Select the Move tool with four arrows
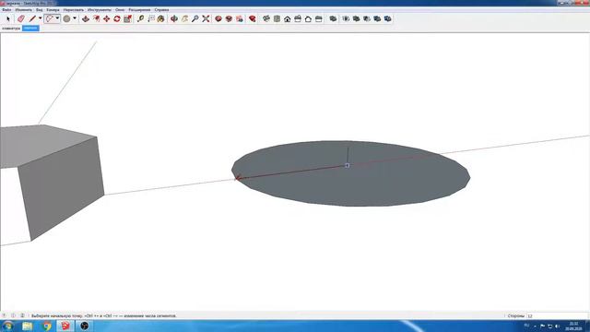The height and width of the screenshot is (332, 590). pos(107,18)
